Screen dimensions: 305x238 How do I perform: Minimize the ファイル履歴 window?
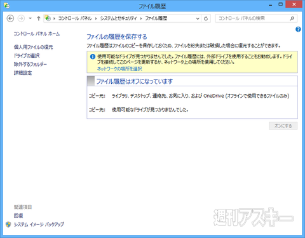tap(271, 4)
